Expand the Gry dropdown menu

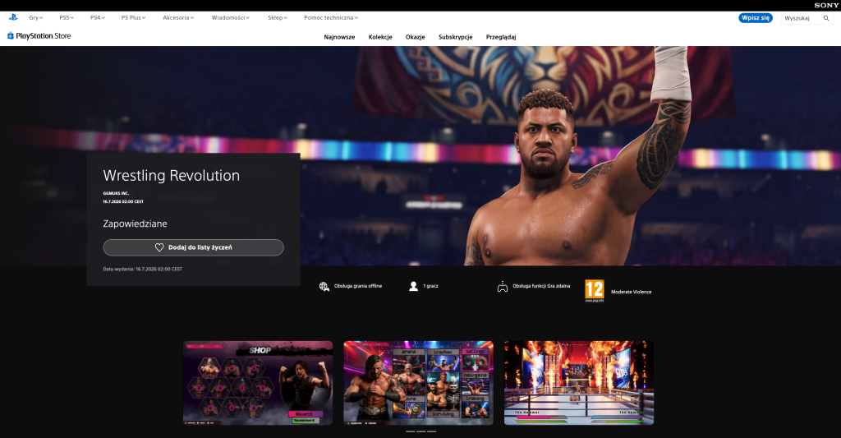pos(36,18)
